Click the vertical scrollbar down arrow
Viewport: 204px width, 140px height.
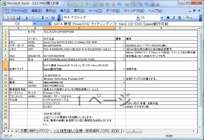click(x=200, y=127)
